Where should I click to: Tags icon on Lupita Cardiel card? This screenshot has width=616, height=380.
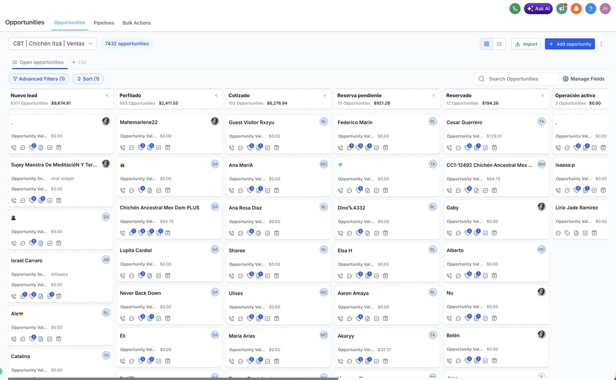point(141,275)
